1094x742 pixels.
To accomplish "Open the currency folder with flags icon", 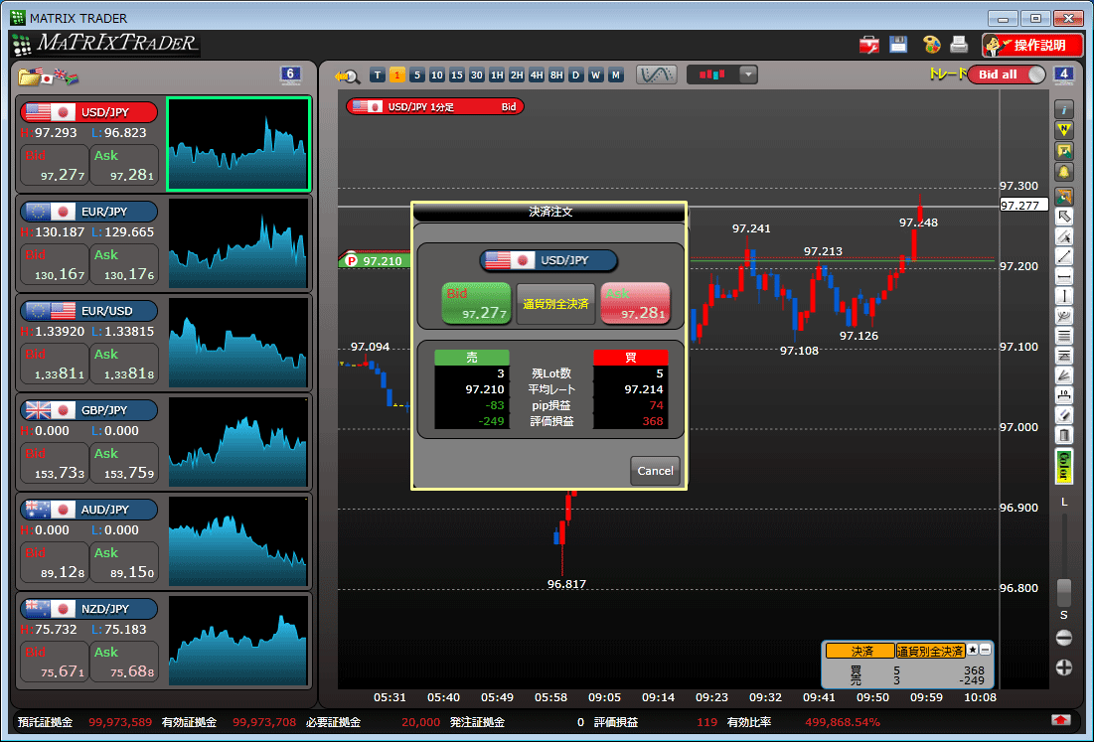I will [48, 76].
